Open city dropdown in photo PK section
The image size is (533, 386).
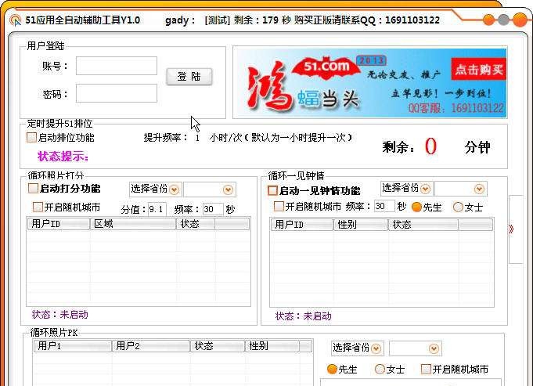(416, 348)
